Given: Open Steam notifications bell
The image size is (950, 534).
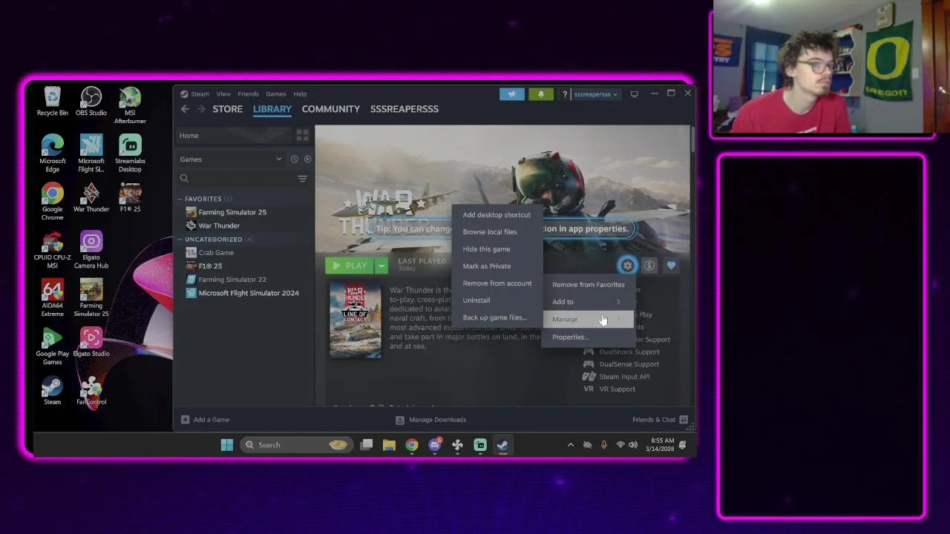Looking at the screenshot, I should (540, 94).
